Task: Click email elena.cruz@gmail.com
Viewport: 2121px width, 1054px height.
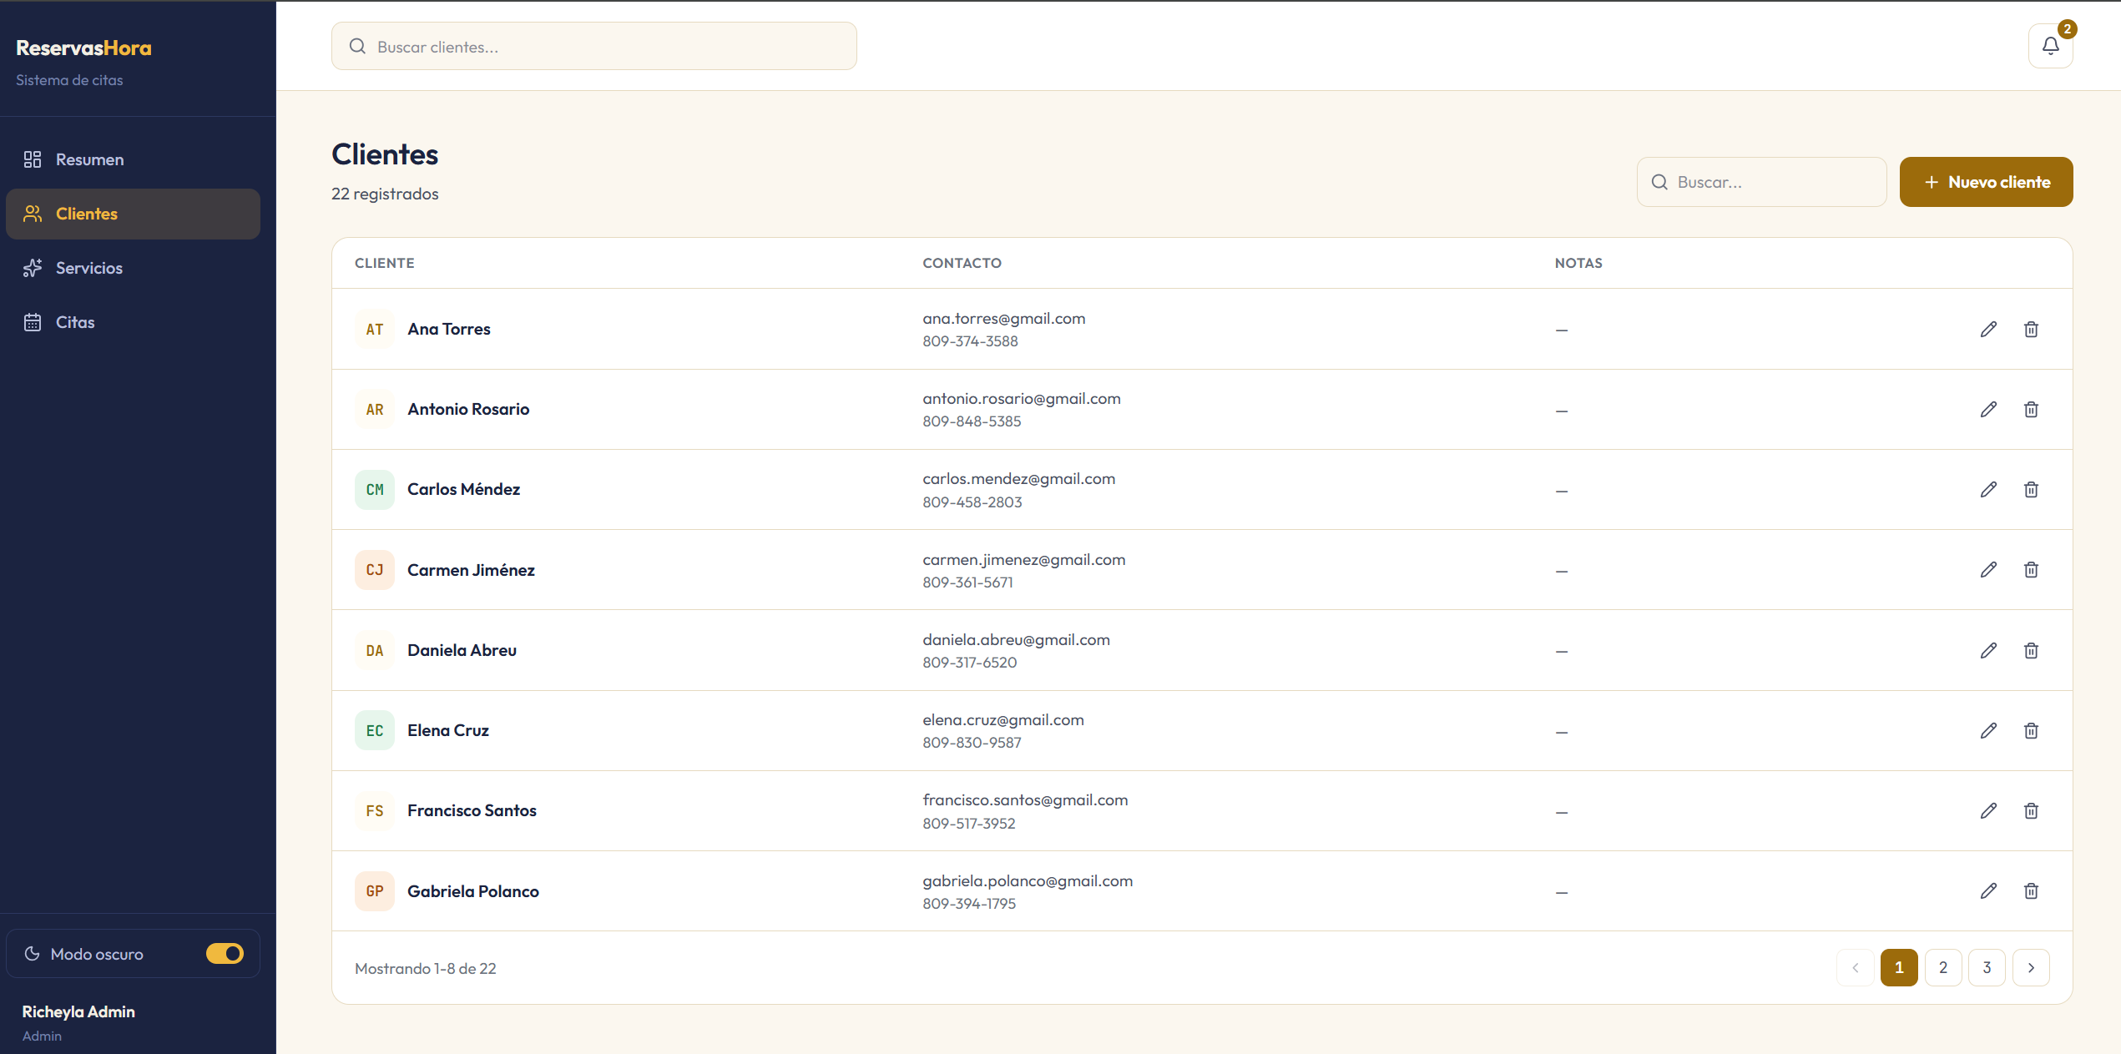Action: [x=1003, y=719]
